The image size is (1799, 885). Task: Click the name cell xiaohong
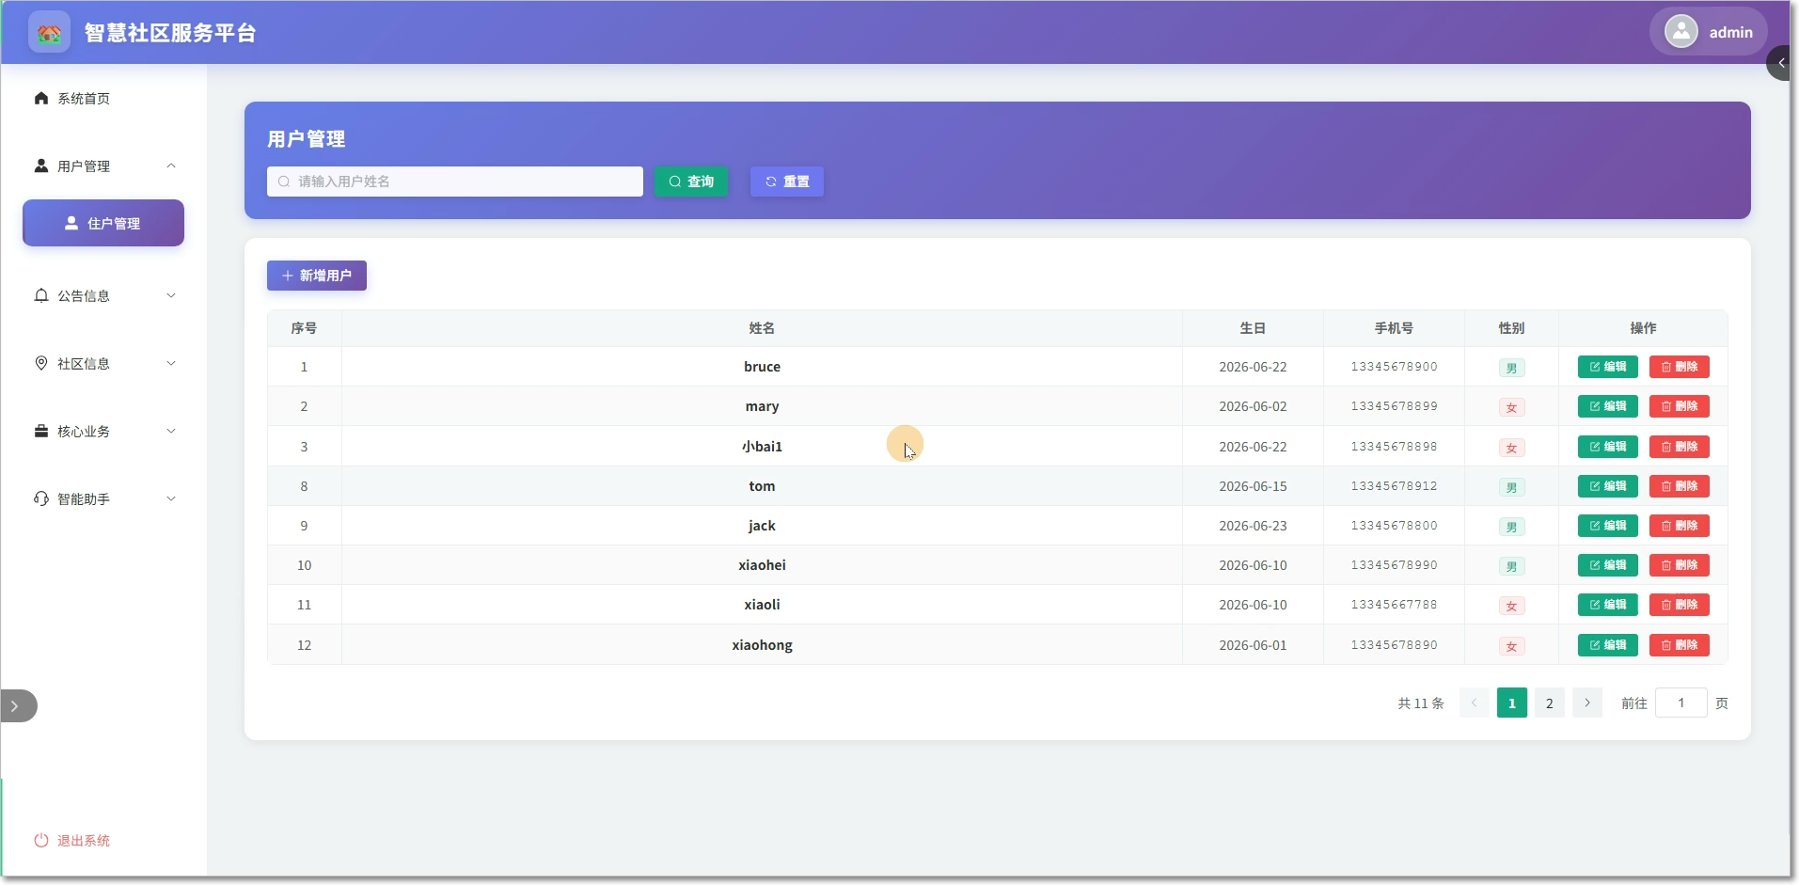762,645
